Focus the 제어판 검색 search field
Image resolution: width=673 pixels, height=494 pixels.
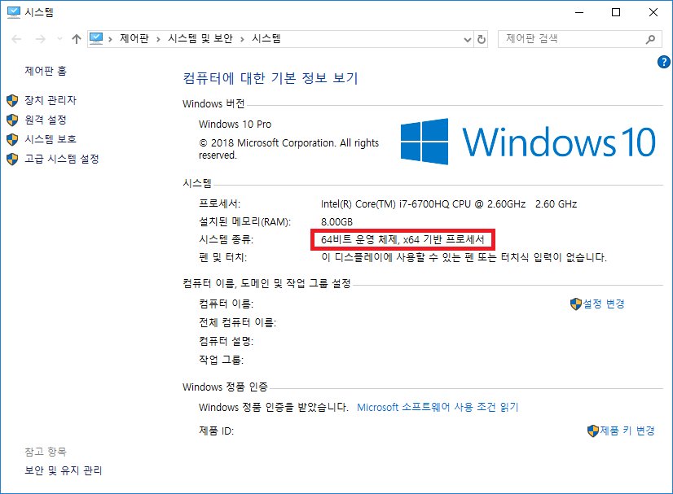(570, 39)
